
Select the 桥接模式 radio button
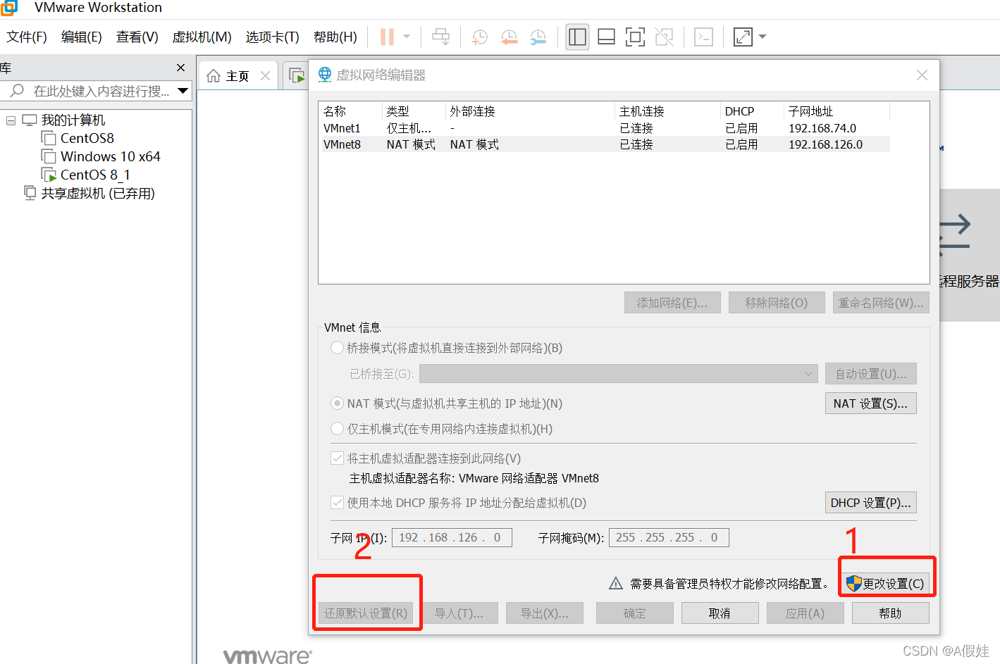[337, 348]
